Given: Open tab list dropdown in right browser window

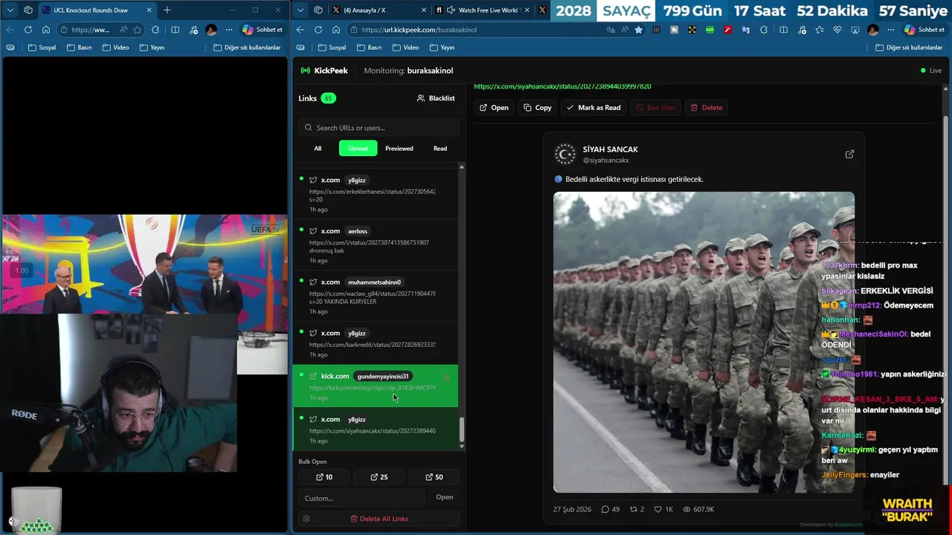Looking at the screenshot, I should tap(300, 10).
